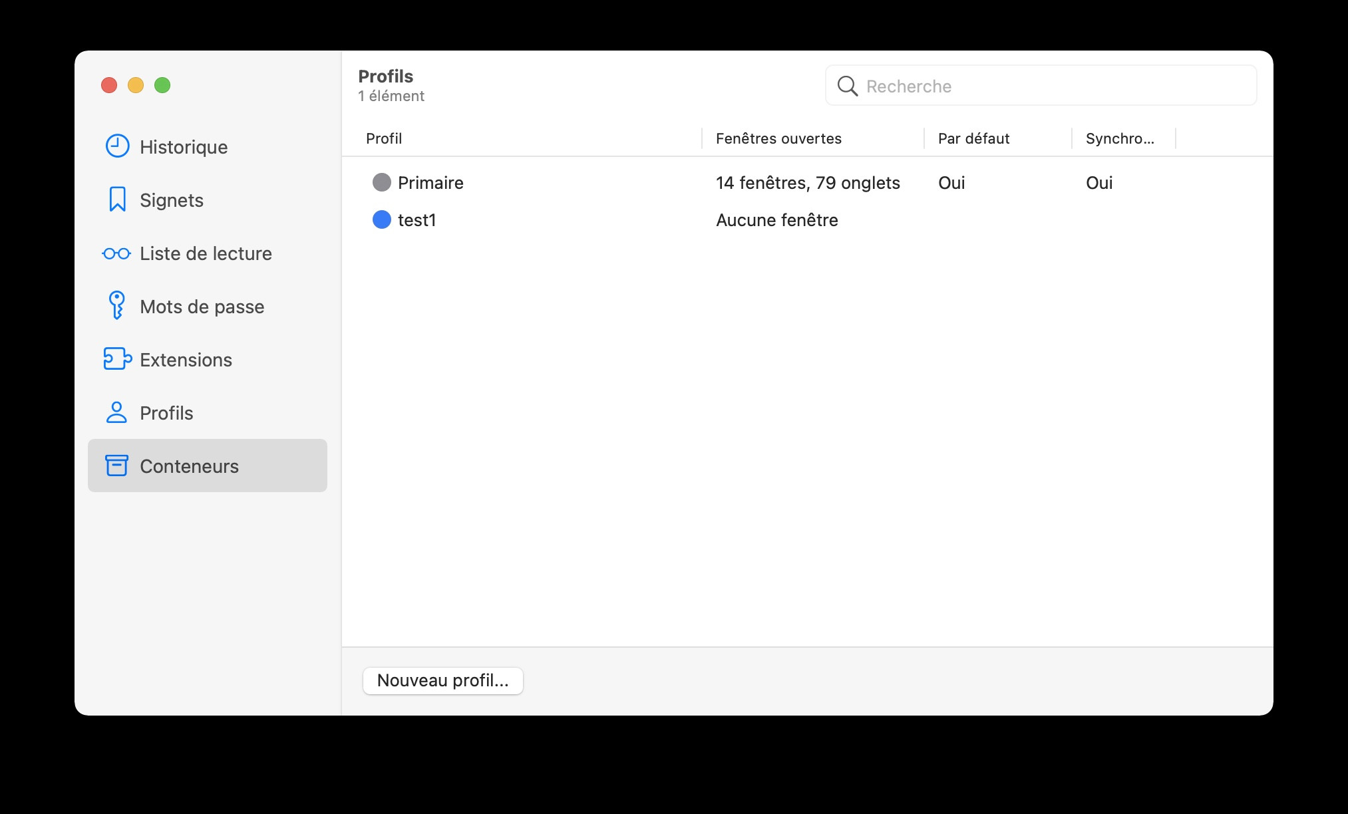This screenshot has width=1348, height=814.
Task: Minimize the window with yellow button
Action: click(x=136, y=85)
